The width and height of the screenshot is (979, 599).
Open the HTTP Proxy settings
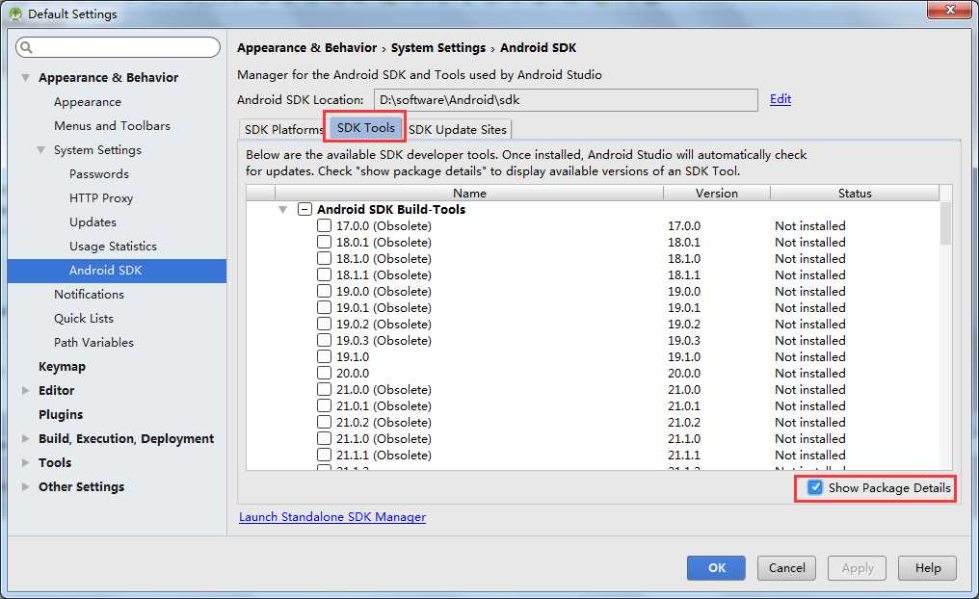pyautogui.click(x=101, y=198)
